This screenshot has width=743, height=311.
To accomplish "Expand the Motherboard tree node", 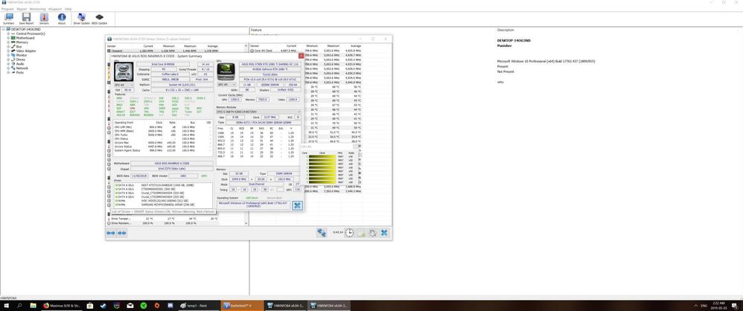I will (8, 38).
